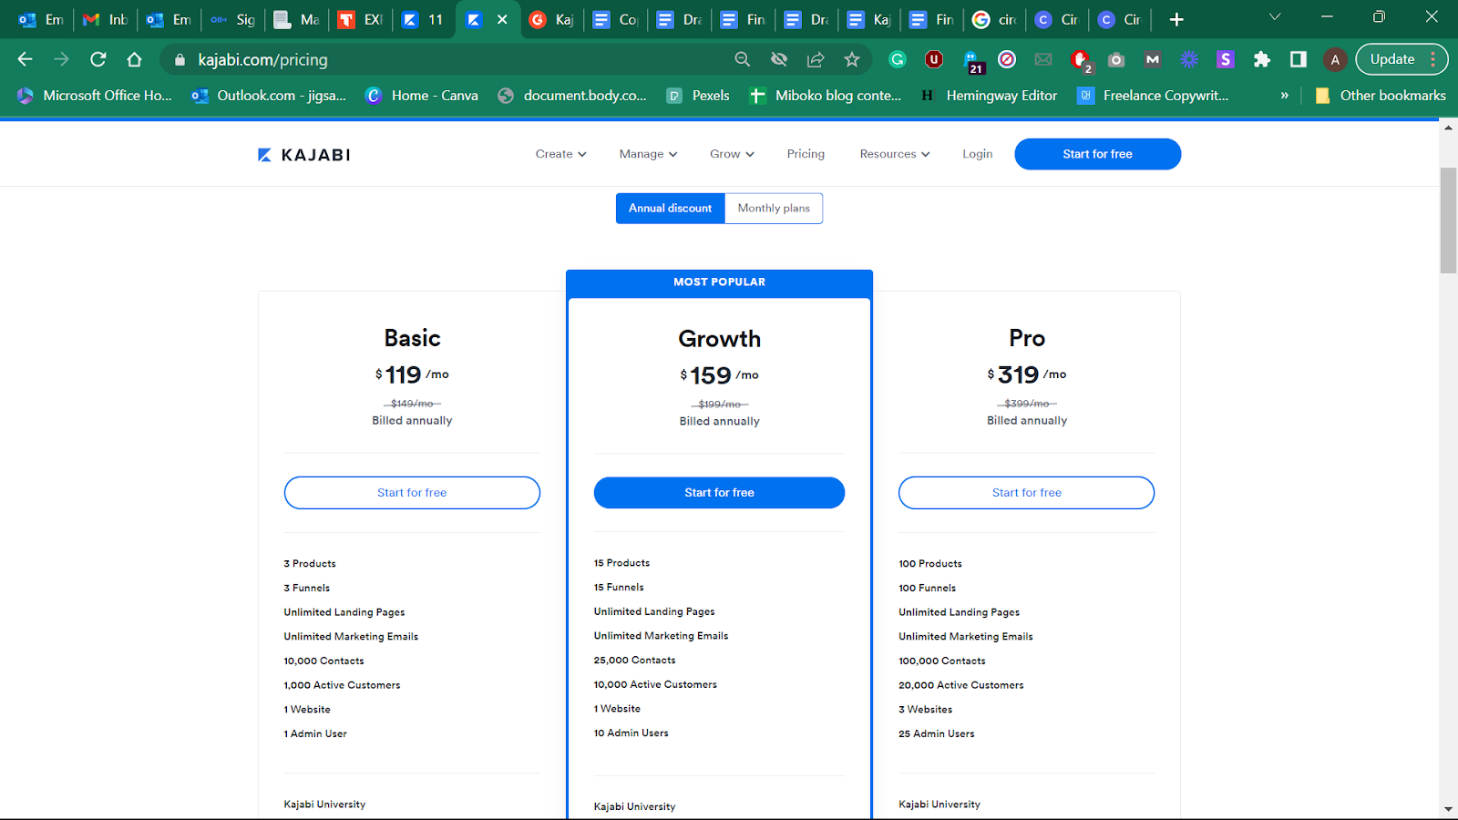
Task: Switch to Monthly plans billing
Action: (x=774, y=208)
